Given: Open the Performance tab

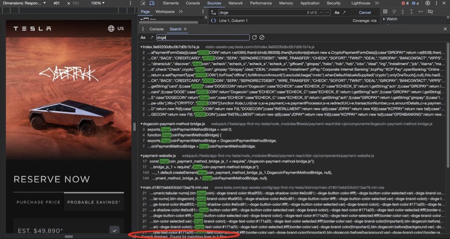Looking at the screenshot, I should 261,3.
